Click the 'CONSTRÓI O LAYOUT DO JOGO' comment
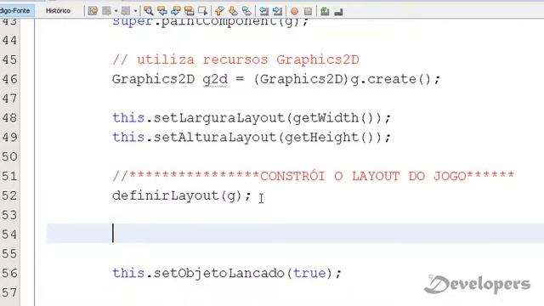This screenshot has height=306, width=544. pos(363,176)
